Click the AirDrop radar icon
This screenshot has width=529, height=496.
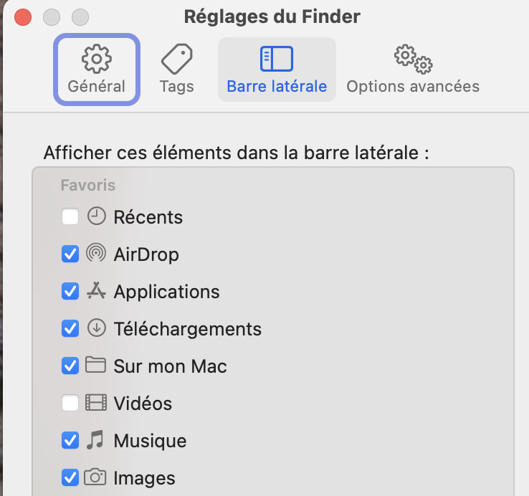[96, 254]
